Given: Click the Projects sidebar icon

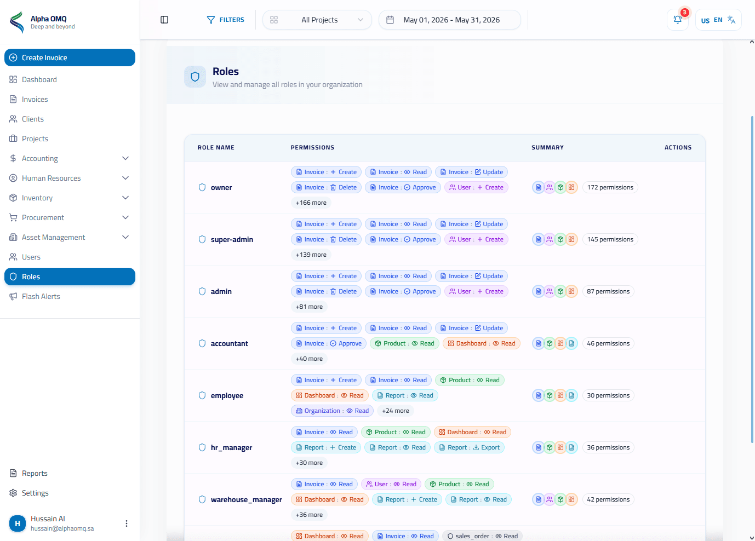Looking at the screenshot, I should tap(13, 139).
